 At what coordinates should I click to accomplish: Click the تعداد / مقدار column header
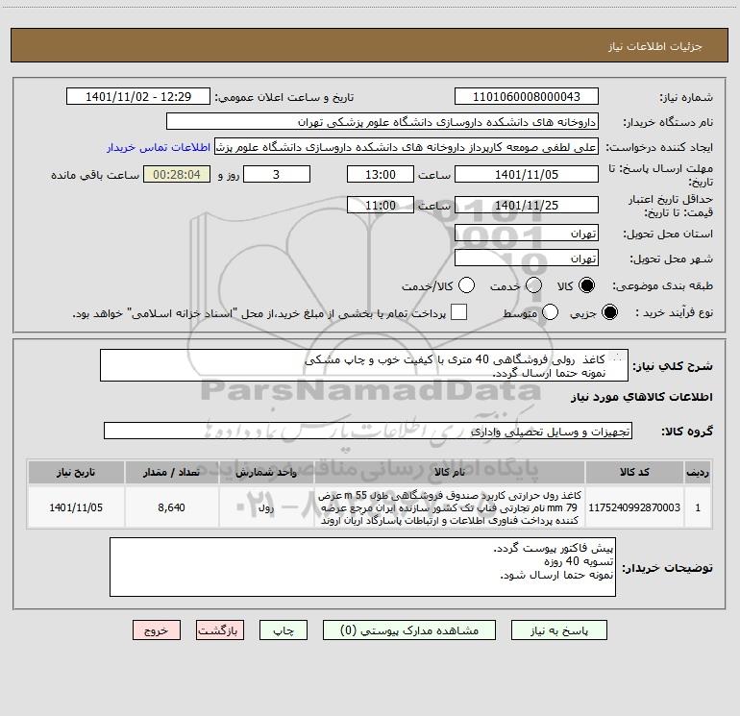171,473
